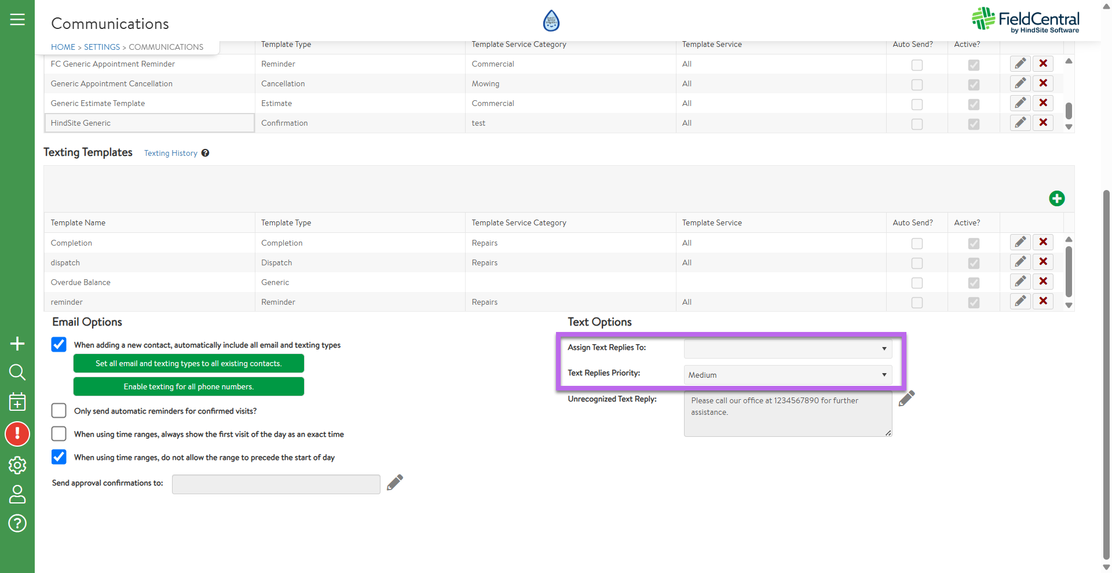
Task: Delete the dispatch texting template
Action: (1042, 262)
